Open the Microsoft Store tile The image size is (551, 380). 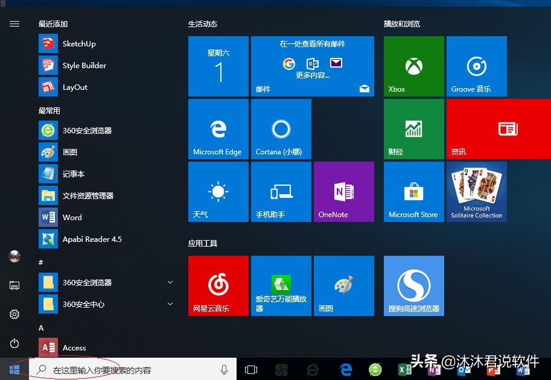point(414,192)
